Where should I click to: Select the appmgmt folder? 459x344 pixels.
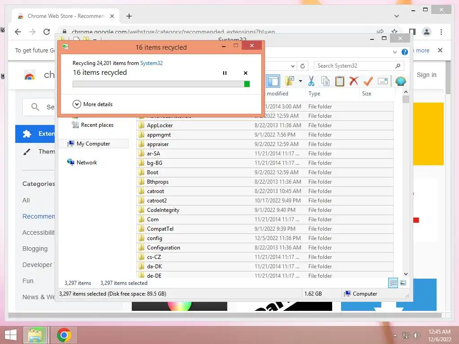click(264, 134)
